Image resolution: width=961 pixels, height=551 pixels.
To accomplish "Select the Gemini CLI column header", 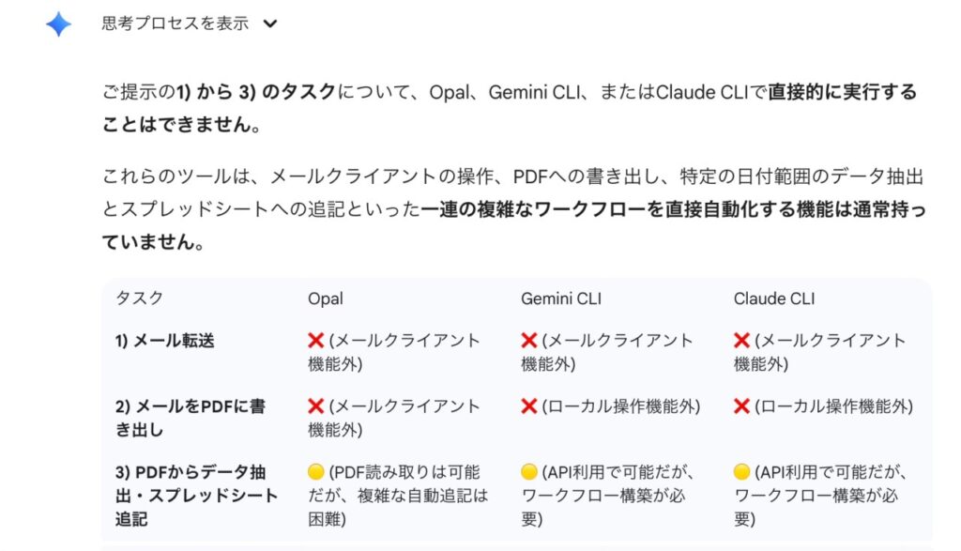I will click(x=561, y=298).
